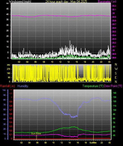
Task: Click the "180" wind direction axis value
Action: [8, 73]
